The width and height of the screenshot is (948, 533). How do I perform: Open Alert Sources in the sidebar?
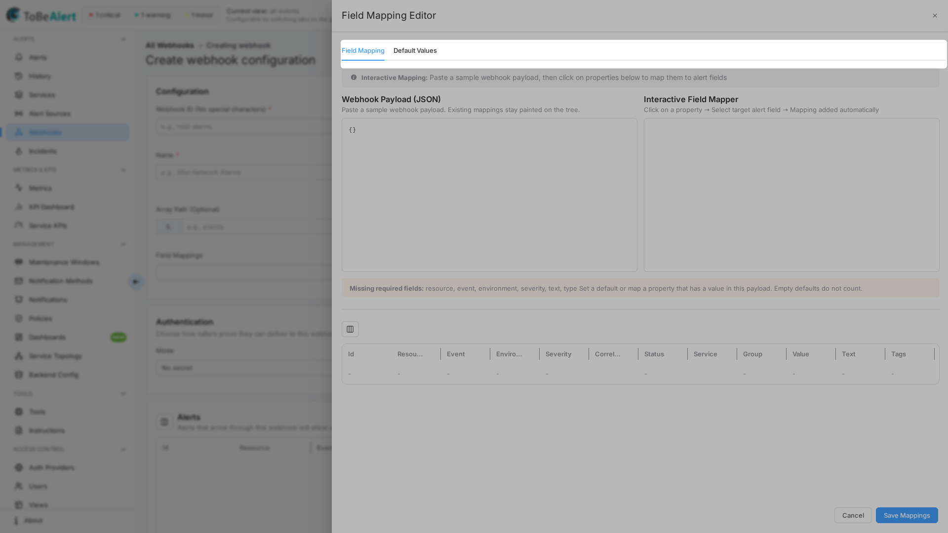click(68, 114)
